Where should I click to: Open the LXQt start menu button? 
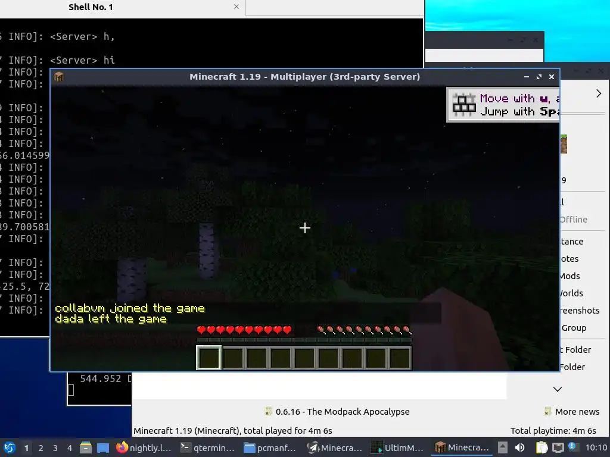(x=10, y=447)
